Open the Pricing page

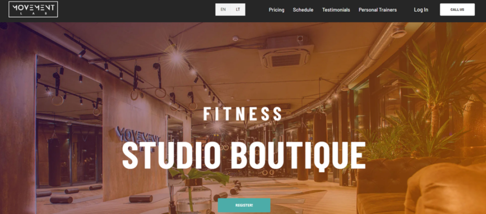tap(277, 10)
